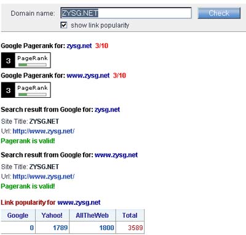
Task: Click the first Pagerank is valid! message
Action: pyautogui.click(x=28, y=141)
